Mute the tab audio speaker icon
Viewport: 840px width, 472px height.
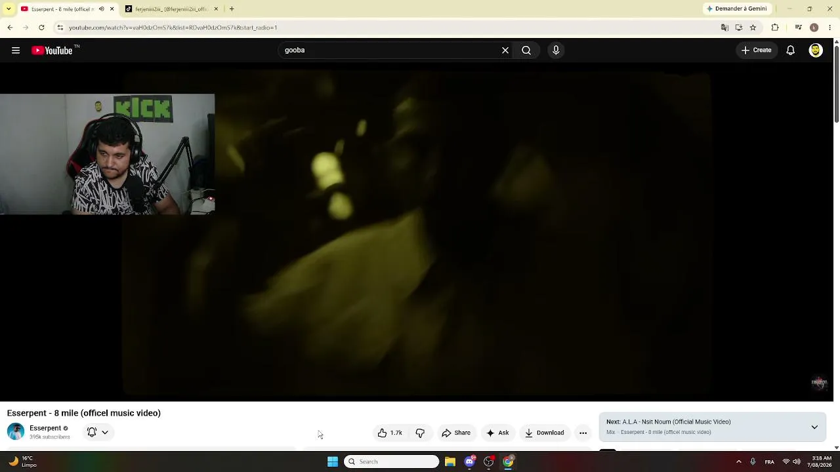click(x=101, y=9)
